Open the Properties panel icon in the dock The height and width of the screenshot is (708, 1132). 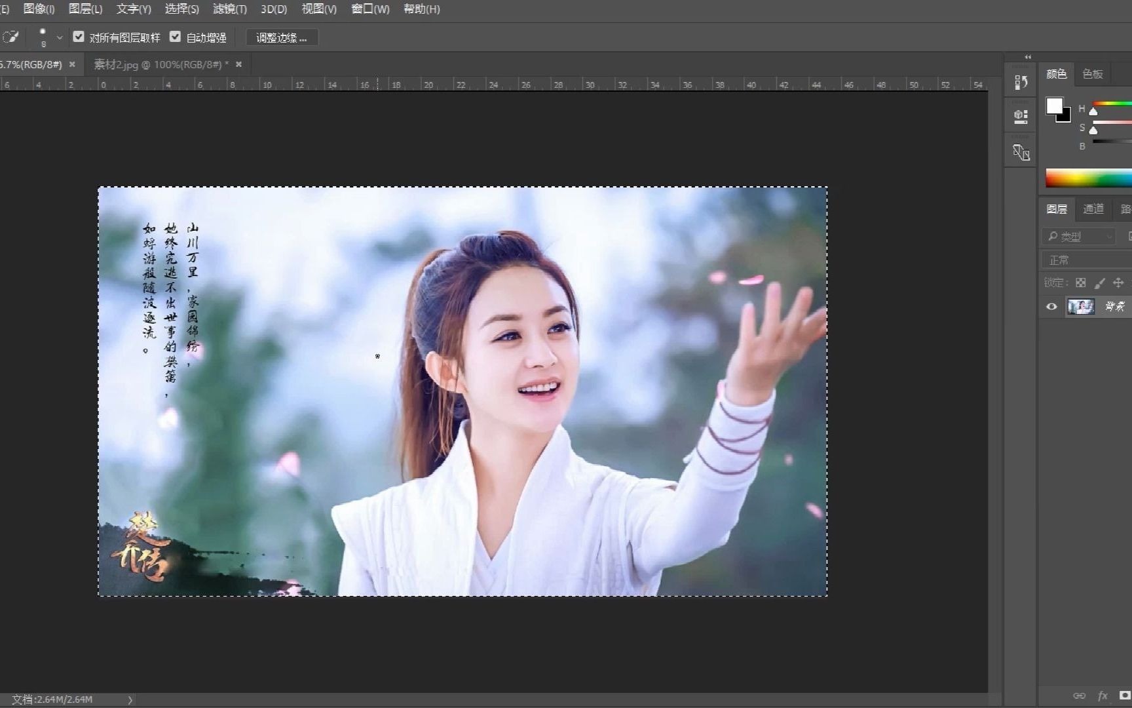coord(1021,117)
